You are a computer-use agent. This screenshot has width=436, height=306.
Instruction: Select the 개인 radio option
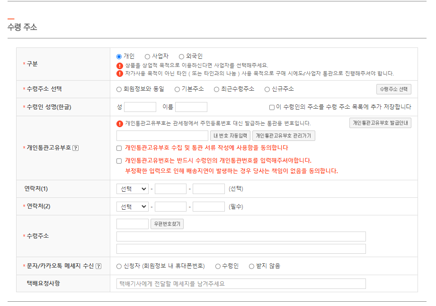point(119,56)
